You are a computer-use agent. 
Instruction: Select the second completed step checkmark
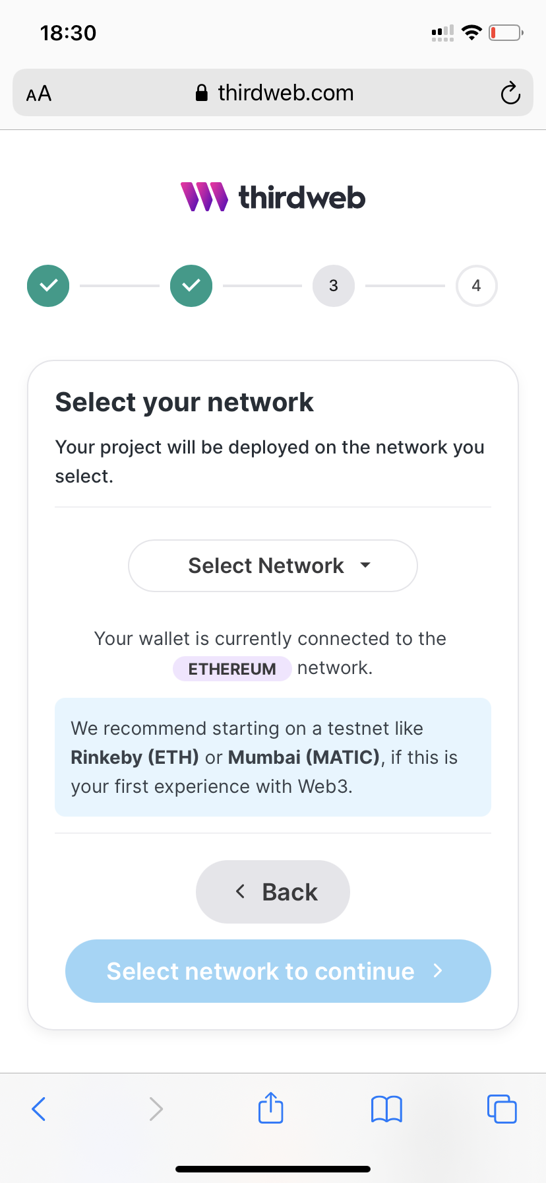[191, 286]
